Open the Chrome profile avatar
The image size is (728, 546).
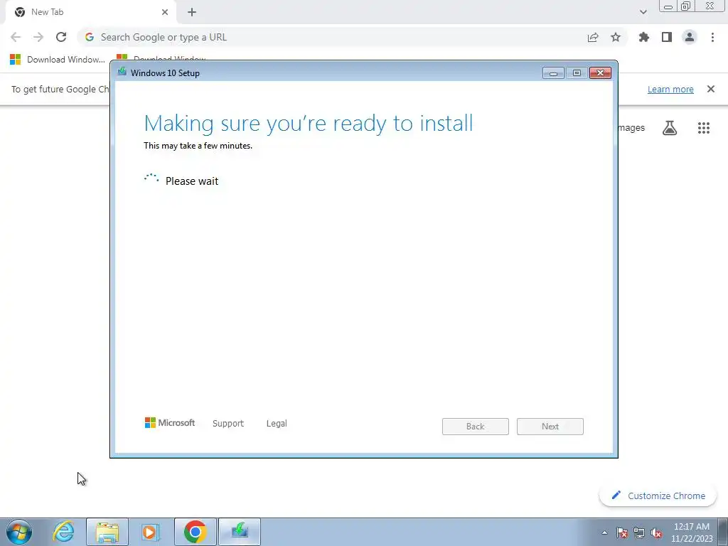click(x=690, y=37)
